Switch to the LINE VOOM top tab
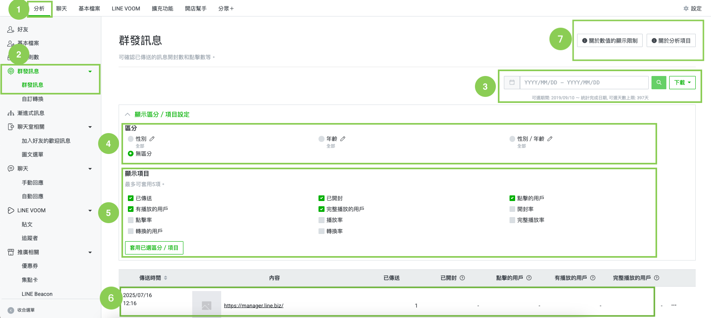 click(x=126, y=8)
